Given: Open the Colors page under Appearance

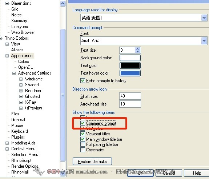Looking at the screenshot, I should tap(24, 61).
